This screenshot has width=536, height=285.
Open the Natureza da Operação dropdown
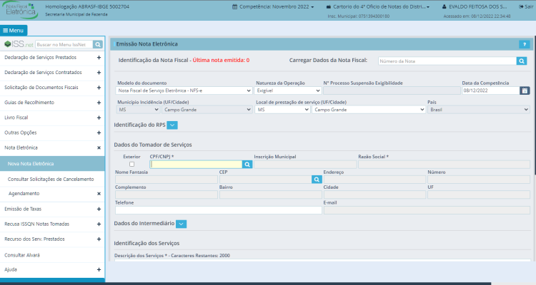tap(288, 90)
